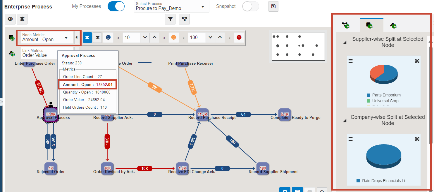Click the blue happy smiley face
434x192 pixels.
pos(108,37)
